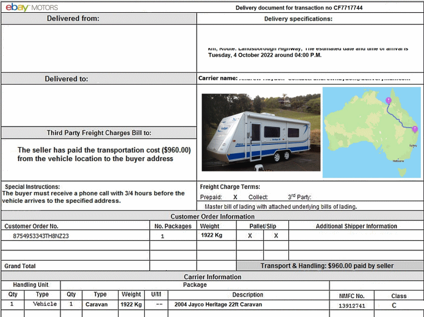The width and height of the screenshot is (424, 317).
Task: Click the 'Customer Order Information' section header
Action: tap(213, 217)
